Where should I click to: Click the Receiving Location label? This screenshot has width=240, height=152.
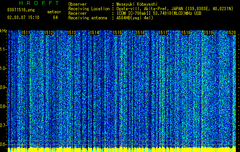pyautogui.click(x=89, y=9)
